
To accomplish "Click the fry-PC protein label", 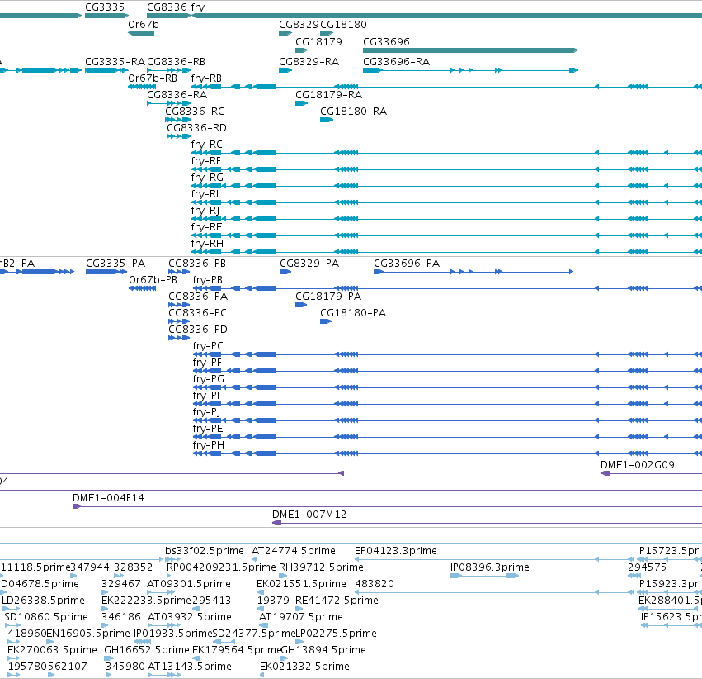I will point(208,346).
